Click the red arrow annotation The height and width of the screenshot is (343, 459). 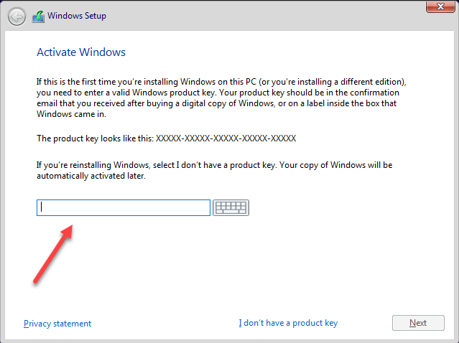click(54, 255)
